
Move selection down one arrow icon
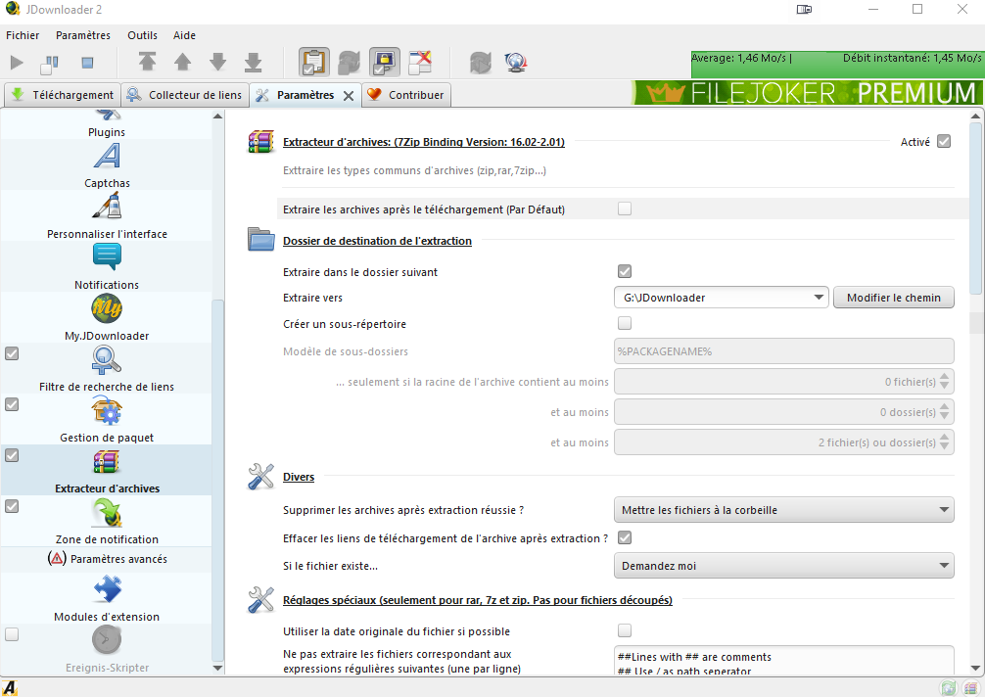pyautogui.click(x=218, y=62)
